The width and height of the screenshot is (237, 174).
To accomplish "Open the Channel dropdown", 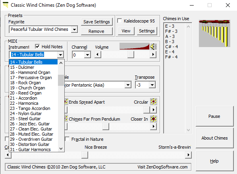I will 87,55.
